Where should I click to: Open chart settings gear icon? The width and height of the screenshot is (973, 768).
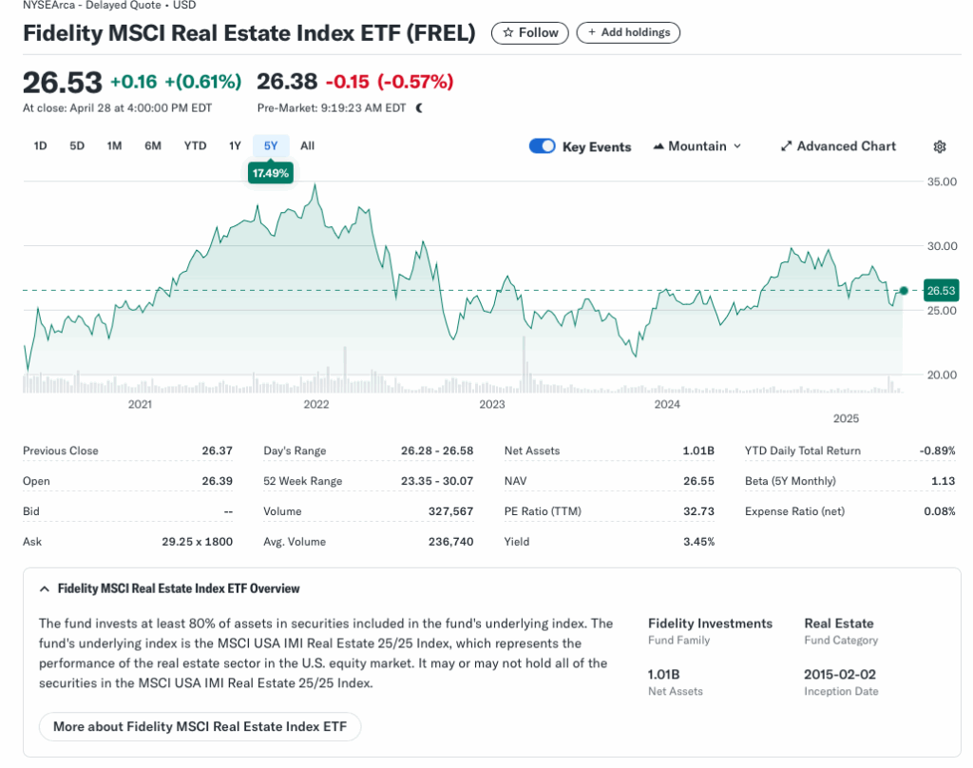[940, 146]
